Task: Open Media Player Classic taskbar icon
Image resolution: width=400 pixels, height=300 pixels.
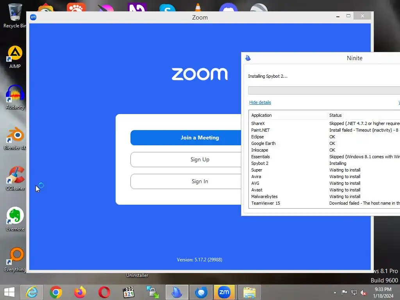Action: pyautogui.click(x=128, y=292)
